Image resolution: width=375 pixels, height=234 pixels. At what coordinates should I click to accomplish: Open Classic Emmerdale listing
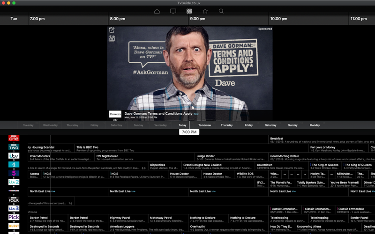(x=355, y=210)
